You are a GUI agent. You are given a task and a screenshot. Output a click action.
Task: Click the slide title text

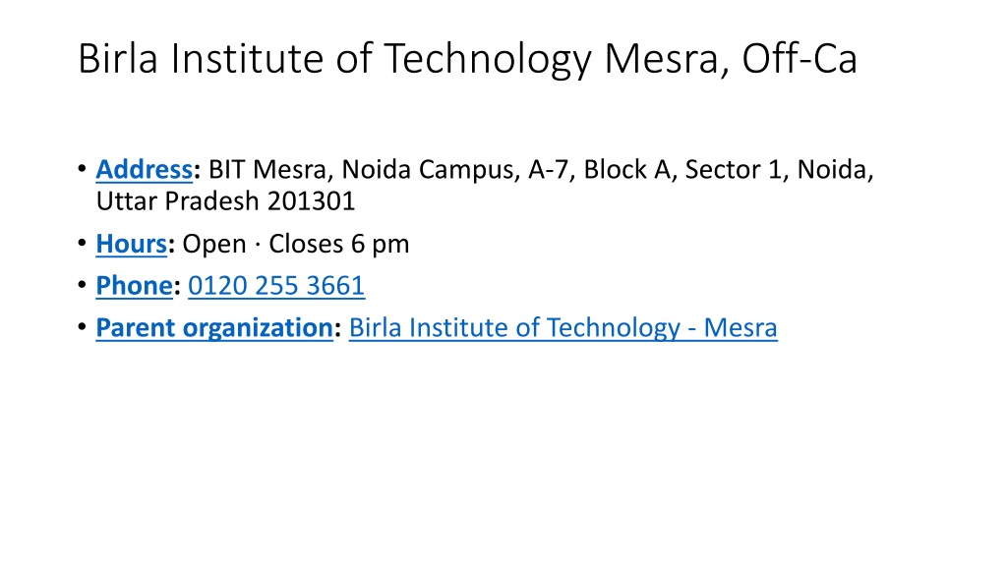pos(467,59)
